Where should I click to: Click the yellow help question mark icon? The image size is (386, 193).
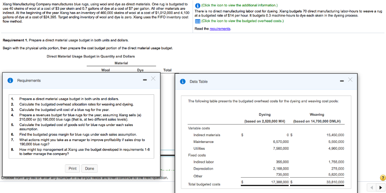(383, 178)
